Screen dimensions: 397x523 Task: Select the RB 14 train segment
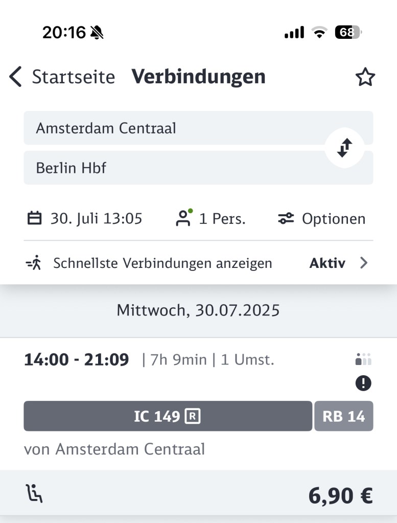click(x=343, y=416)
